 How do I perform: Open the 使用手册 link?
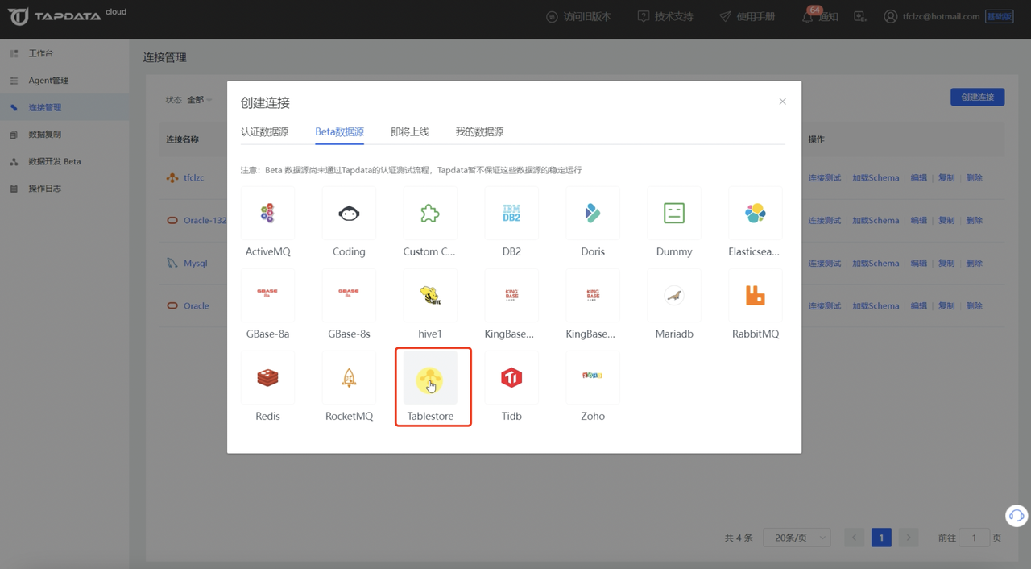[x=747, y=16]
